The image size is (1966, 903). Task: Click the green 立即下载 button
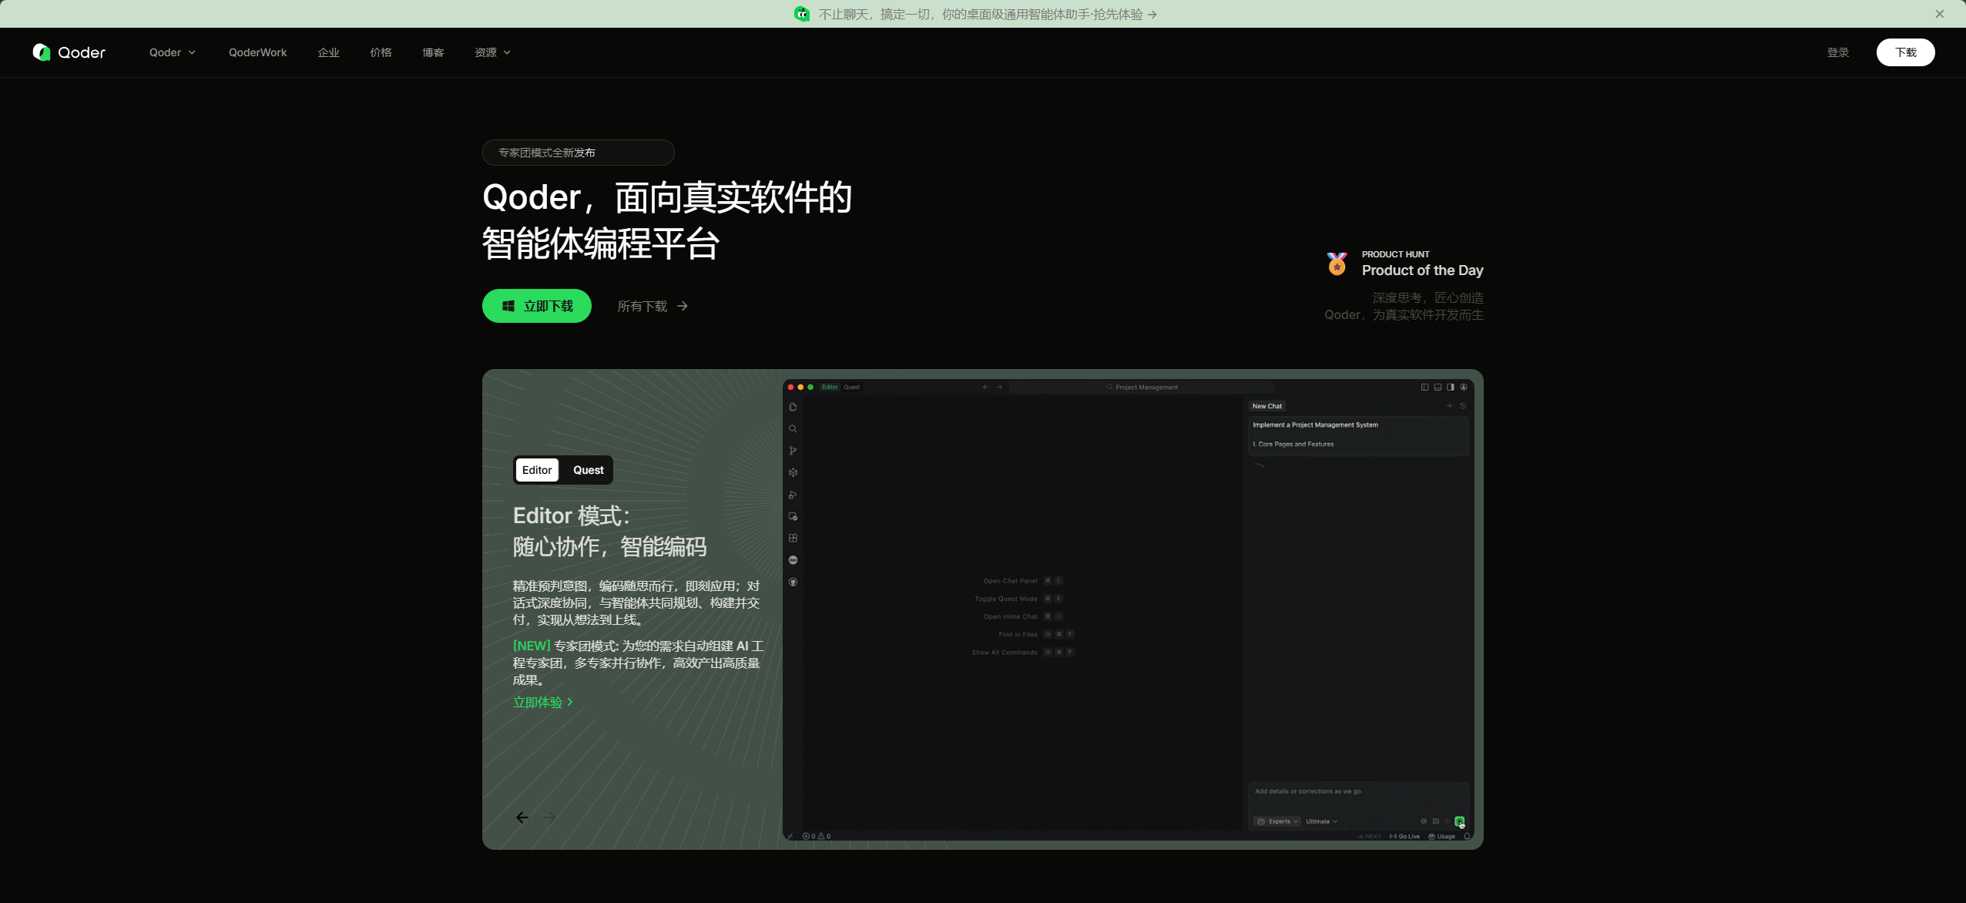pos(537,306)
